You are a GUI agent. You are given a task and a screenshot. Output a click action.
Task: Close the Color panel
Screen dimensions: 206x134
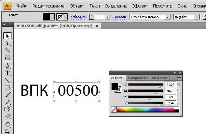coord(180,73)
